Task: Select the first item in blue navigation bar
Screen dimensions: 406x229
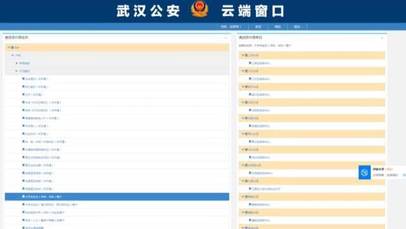Action: (x=231, y=27)
